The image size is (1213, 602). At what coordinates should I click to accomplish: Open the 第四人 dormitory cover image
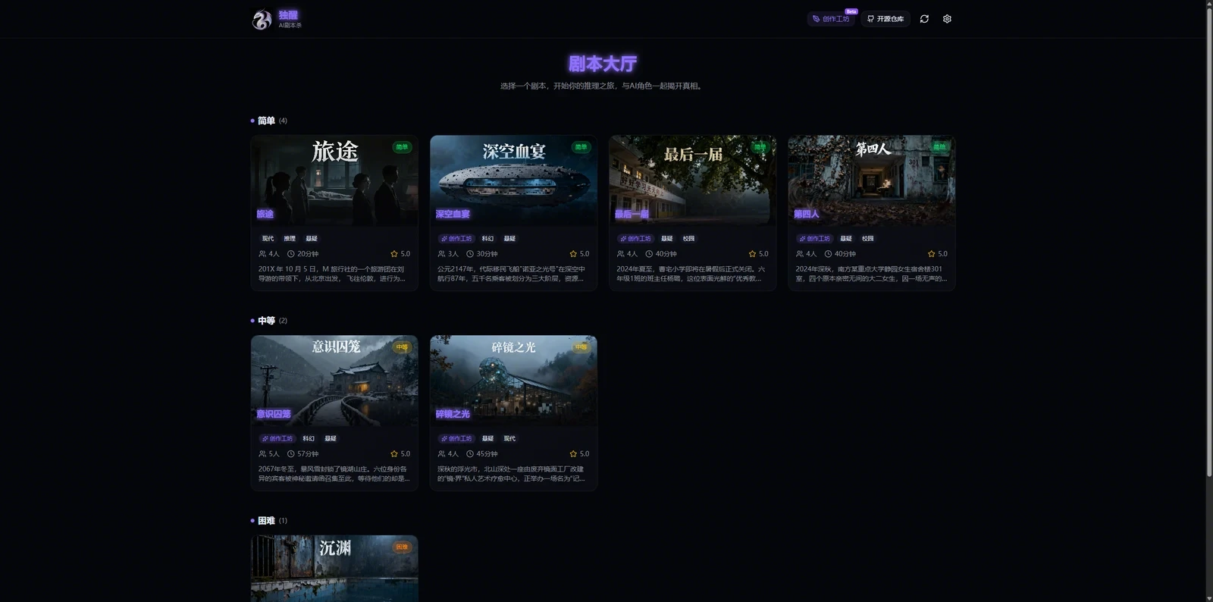(x=871, y=180)
